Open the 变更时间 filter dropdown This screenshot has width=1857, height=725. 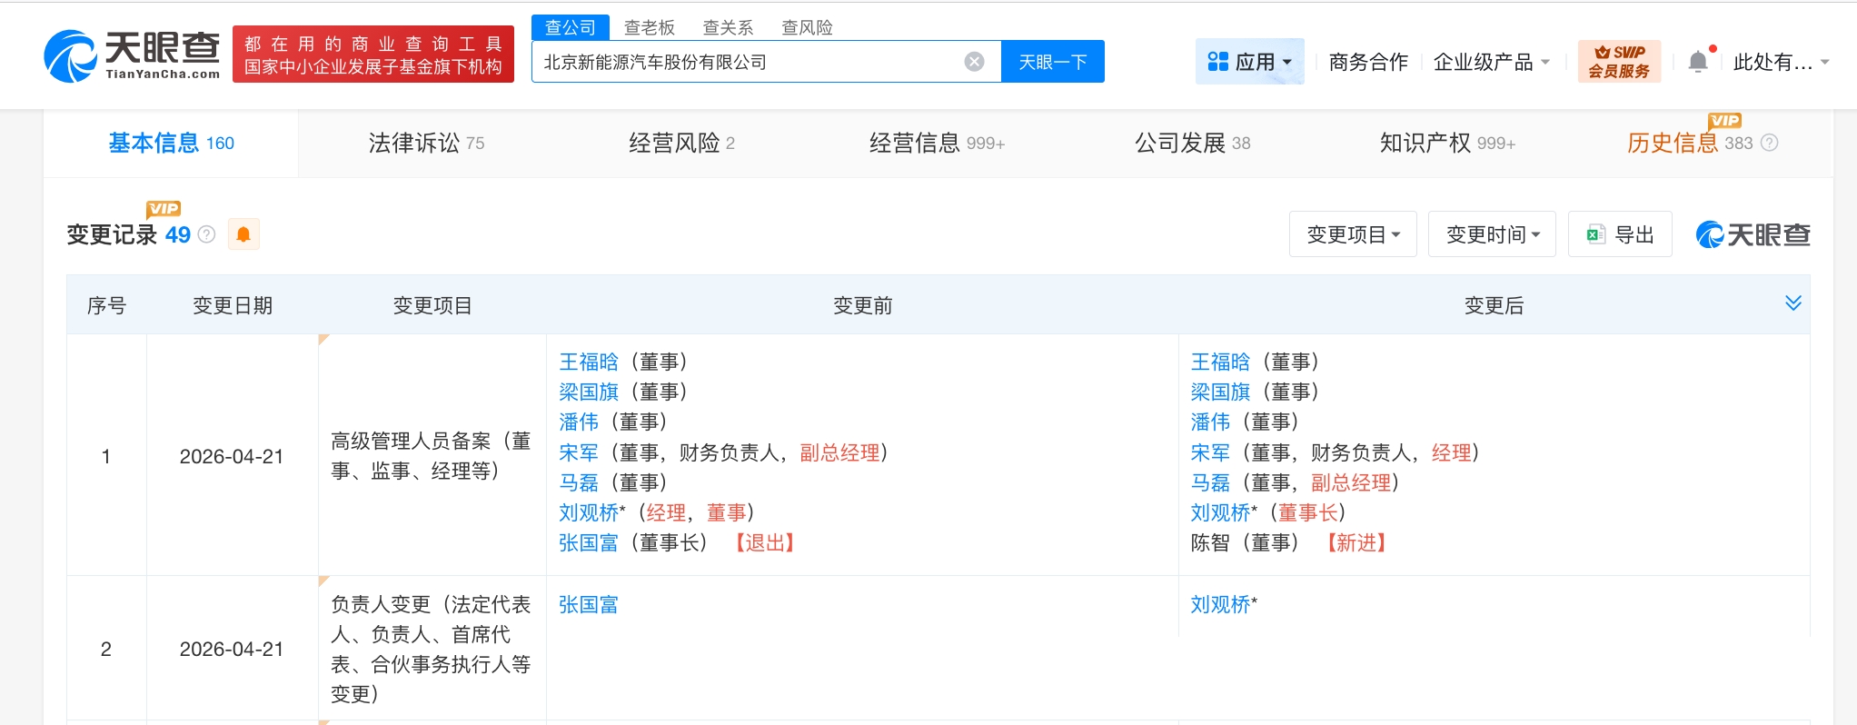tap(1492, 234)
